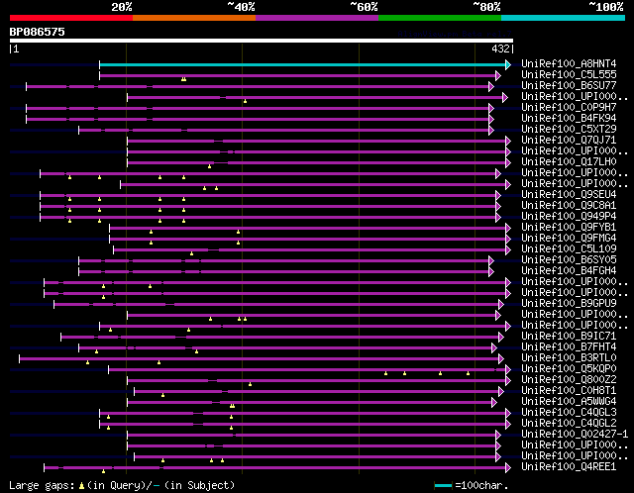The image size is (634, 493).
Task: Click the '=100char.' scale label
Action: [x=481, y=485]
